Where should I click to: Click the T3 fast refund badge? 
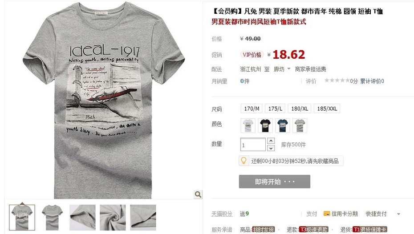click(314, 230)
